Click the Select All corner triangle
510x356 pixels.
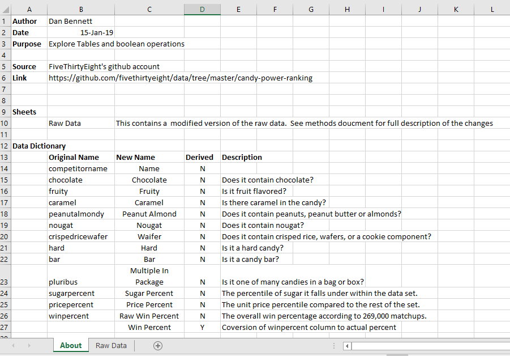click(5, 9)
